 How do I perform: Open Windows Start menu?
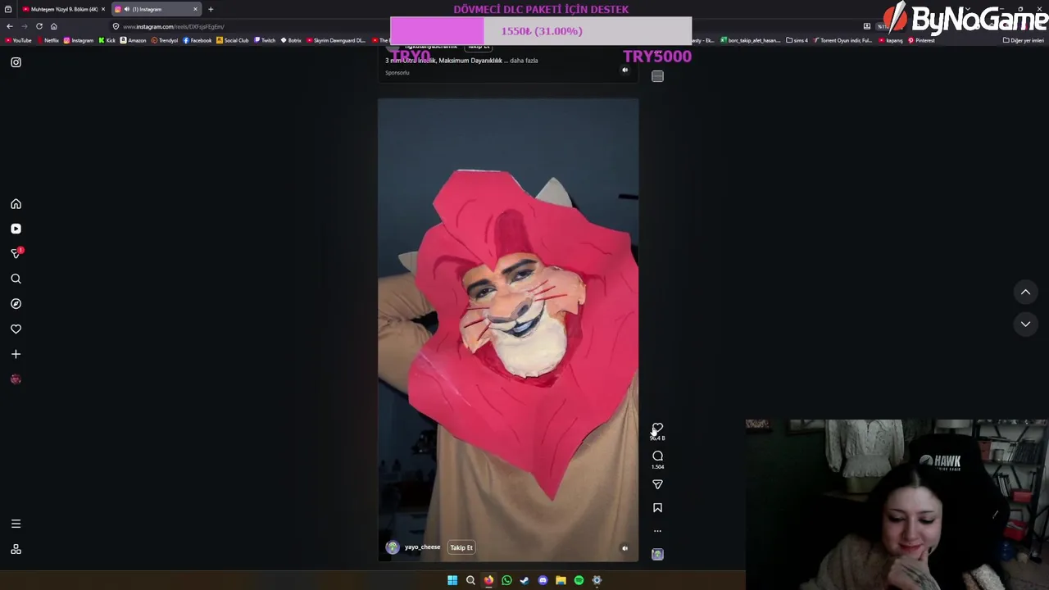click(x=452, y=580)
